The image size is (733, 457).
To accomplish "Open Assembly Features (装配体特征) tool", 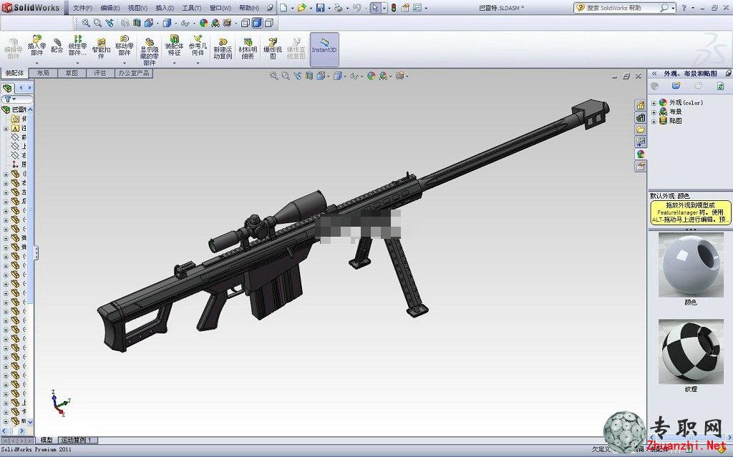I will point(174,46).
